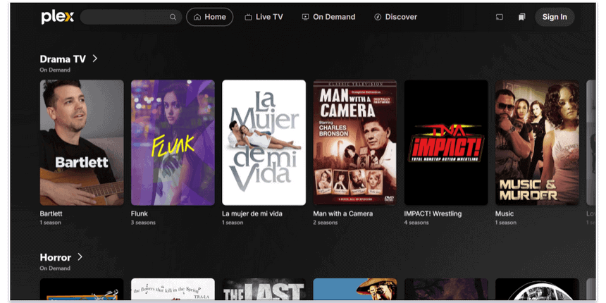Click the Plex logo

pos(58,17)
